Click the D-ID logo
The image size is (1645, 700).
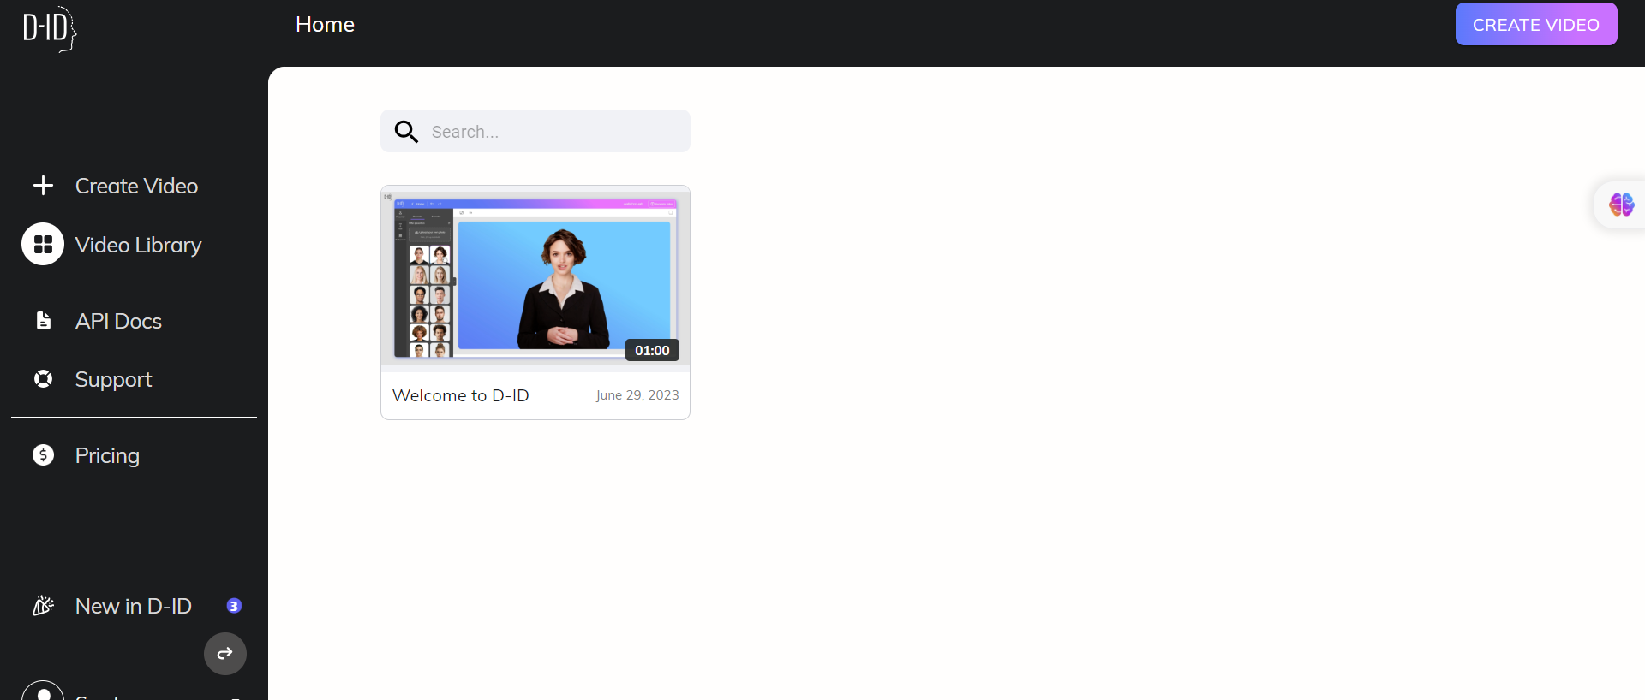49,28
